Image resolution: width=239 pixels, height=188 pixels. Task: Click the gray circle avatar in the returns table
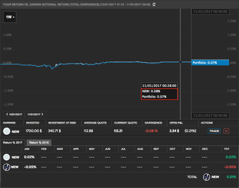tap(6, 157)
